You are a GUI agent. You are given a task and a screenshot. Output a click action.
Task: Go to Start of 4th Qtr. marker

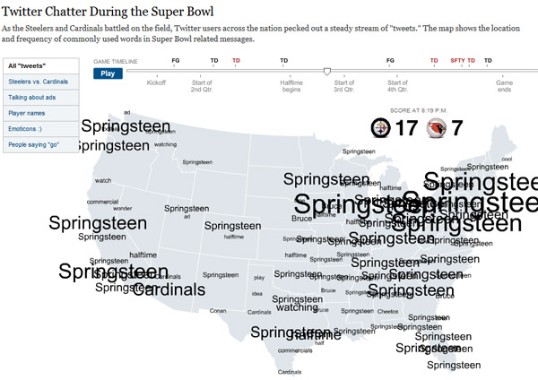point(397,86)
